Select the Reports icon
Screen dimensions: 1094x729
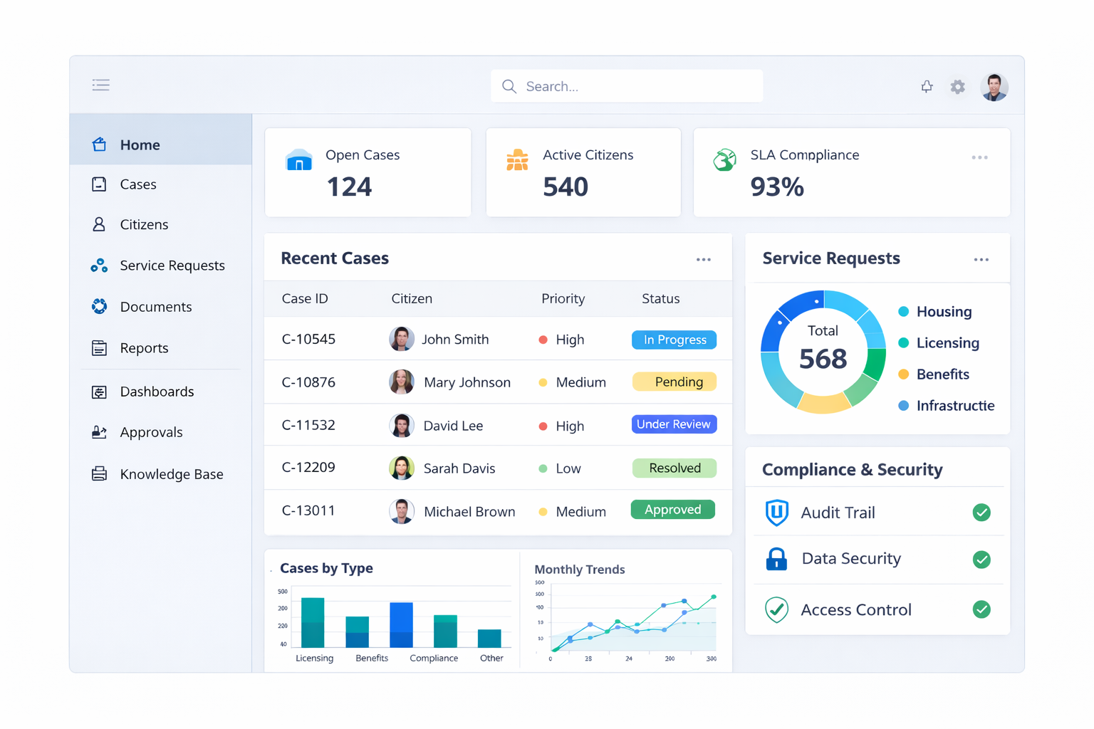100,347
